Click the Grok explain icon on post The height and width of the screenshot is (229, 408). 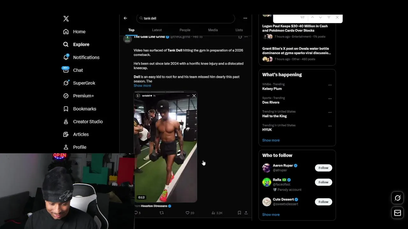[240, 37]
